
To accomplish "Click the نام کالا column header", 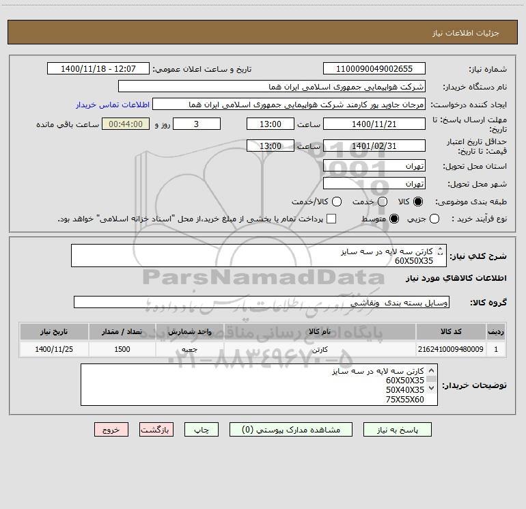I will coord(320,331).
